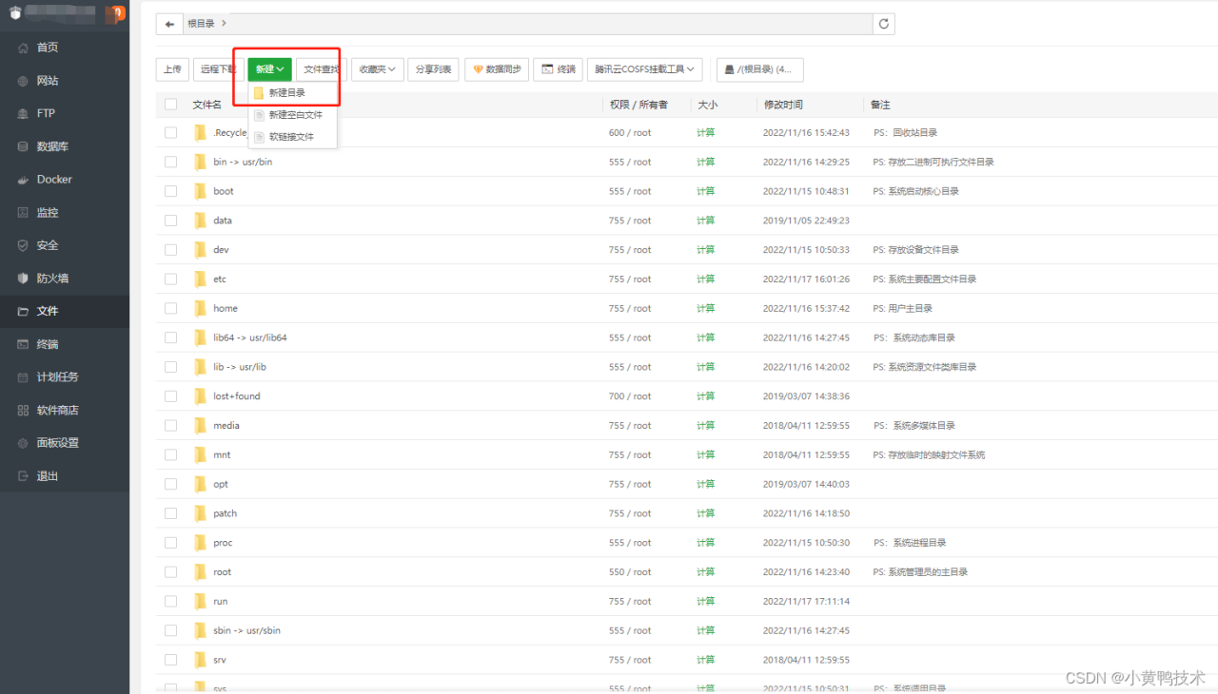This screenshot has height=694, width=1218.
Task: Open the etc folder icon
Action: (x=200, y=280)
